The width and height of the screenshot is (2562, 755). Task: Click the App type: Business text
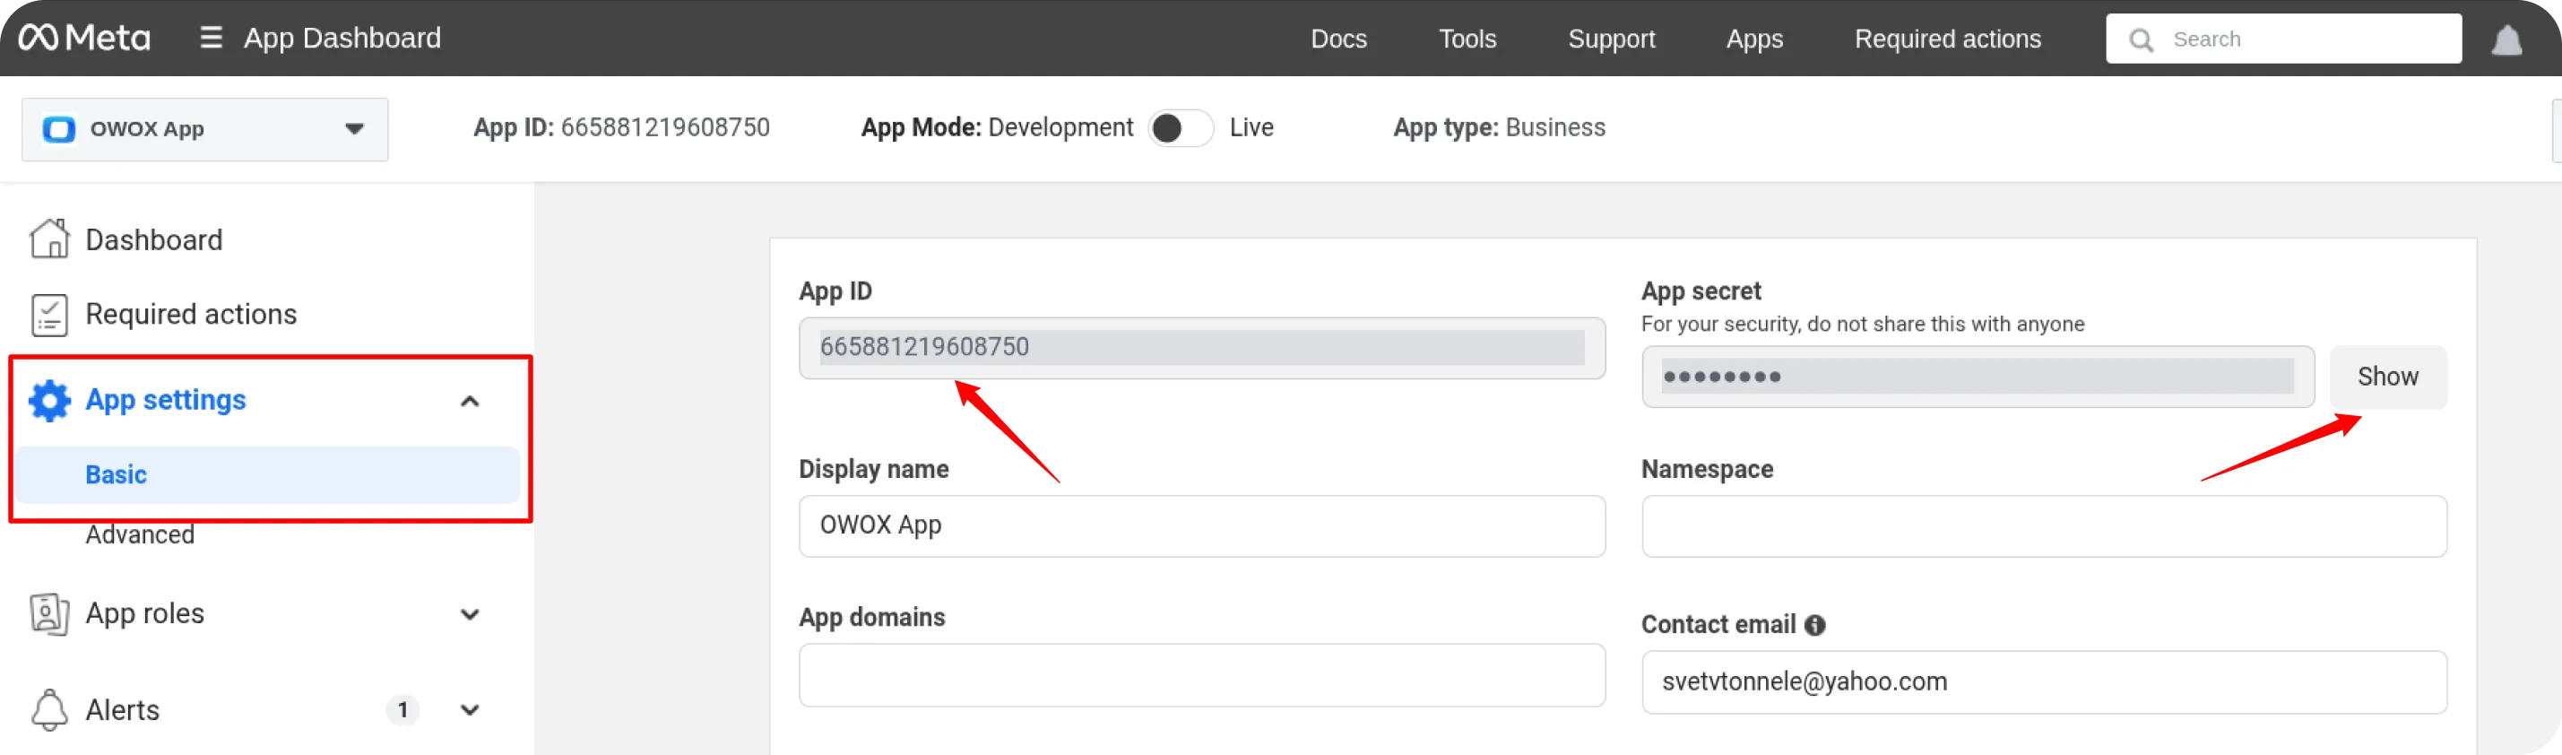click(x=1499, y=128)
